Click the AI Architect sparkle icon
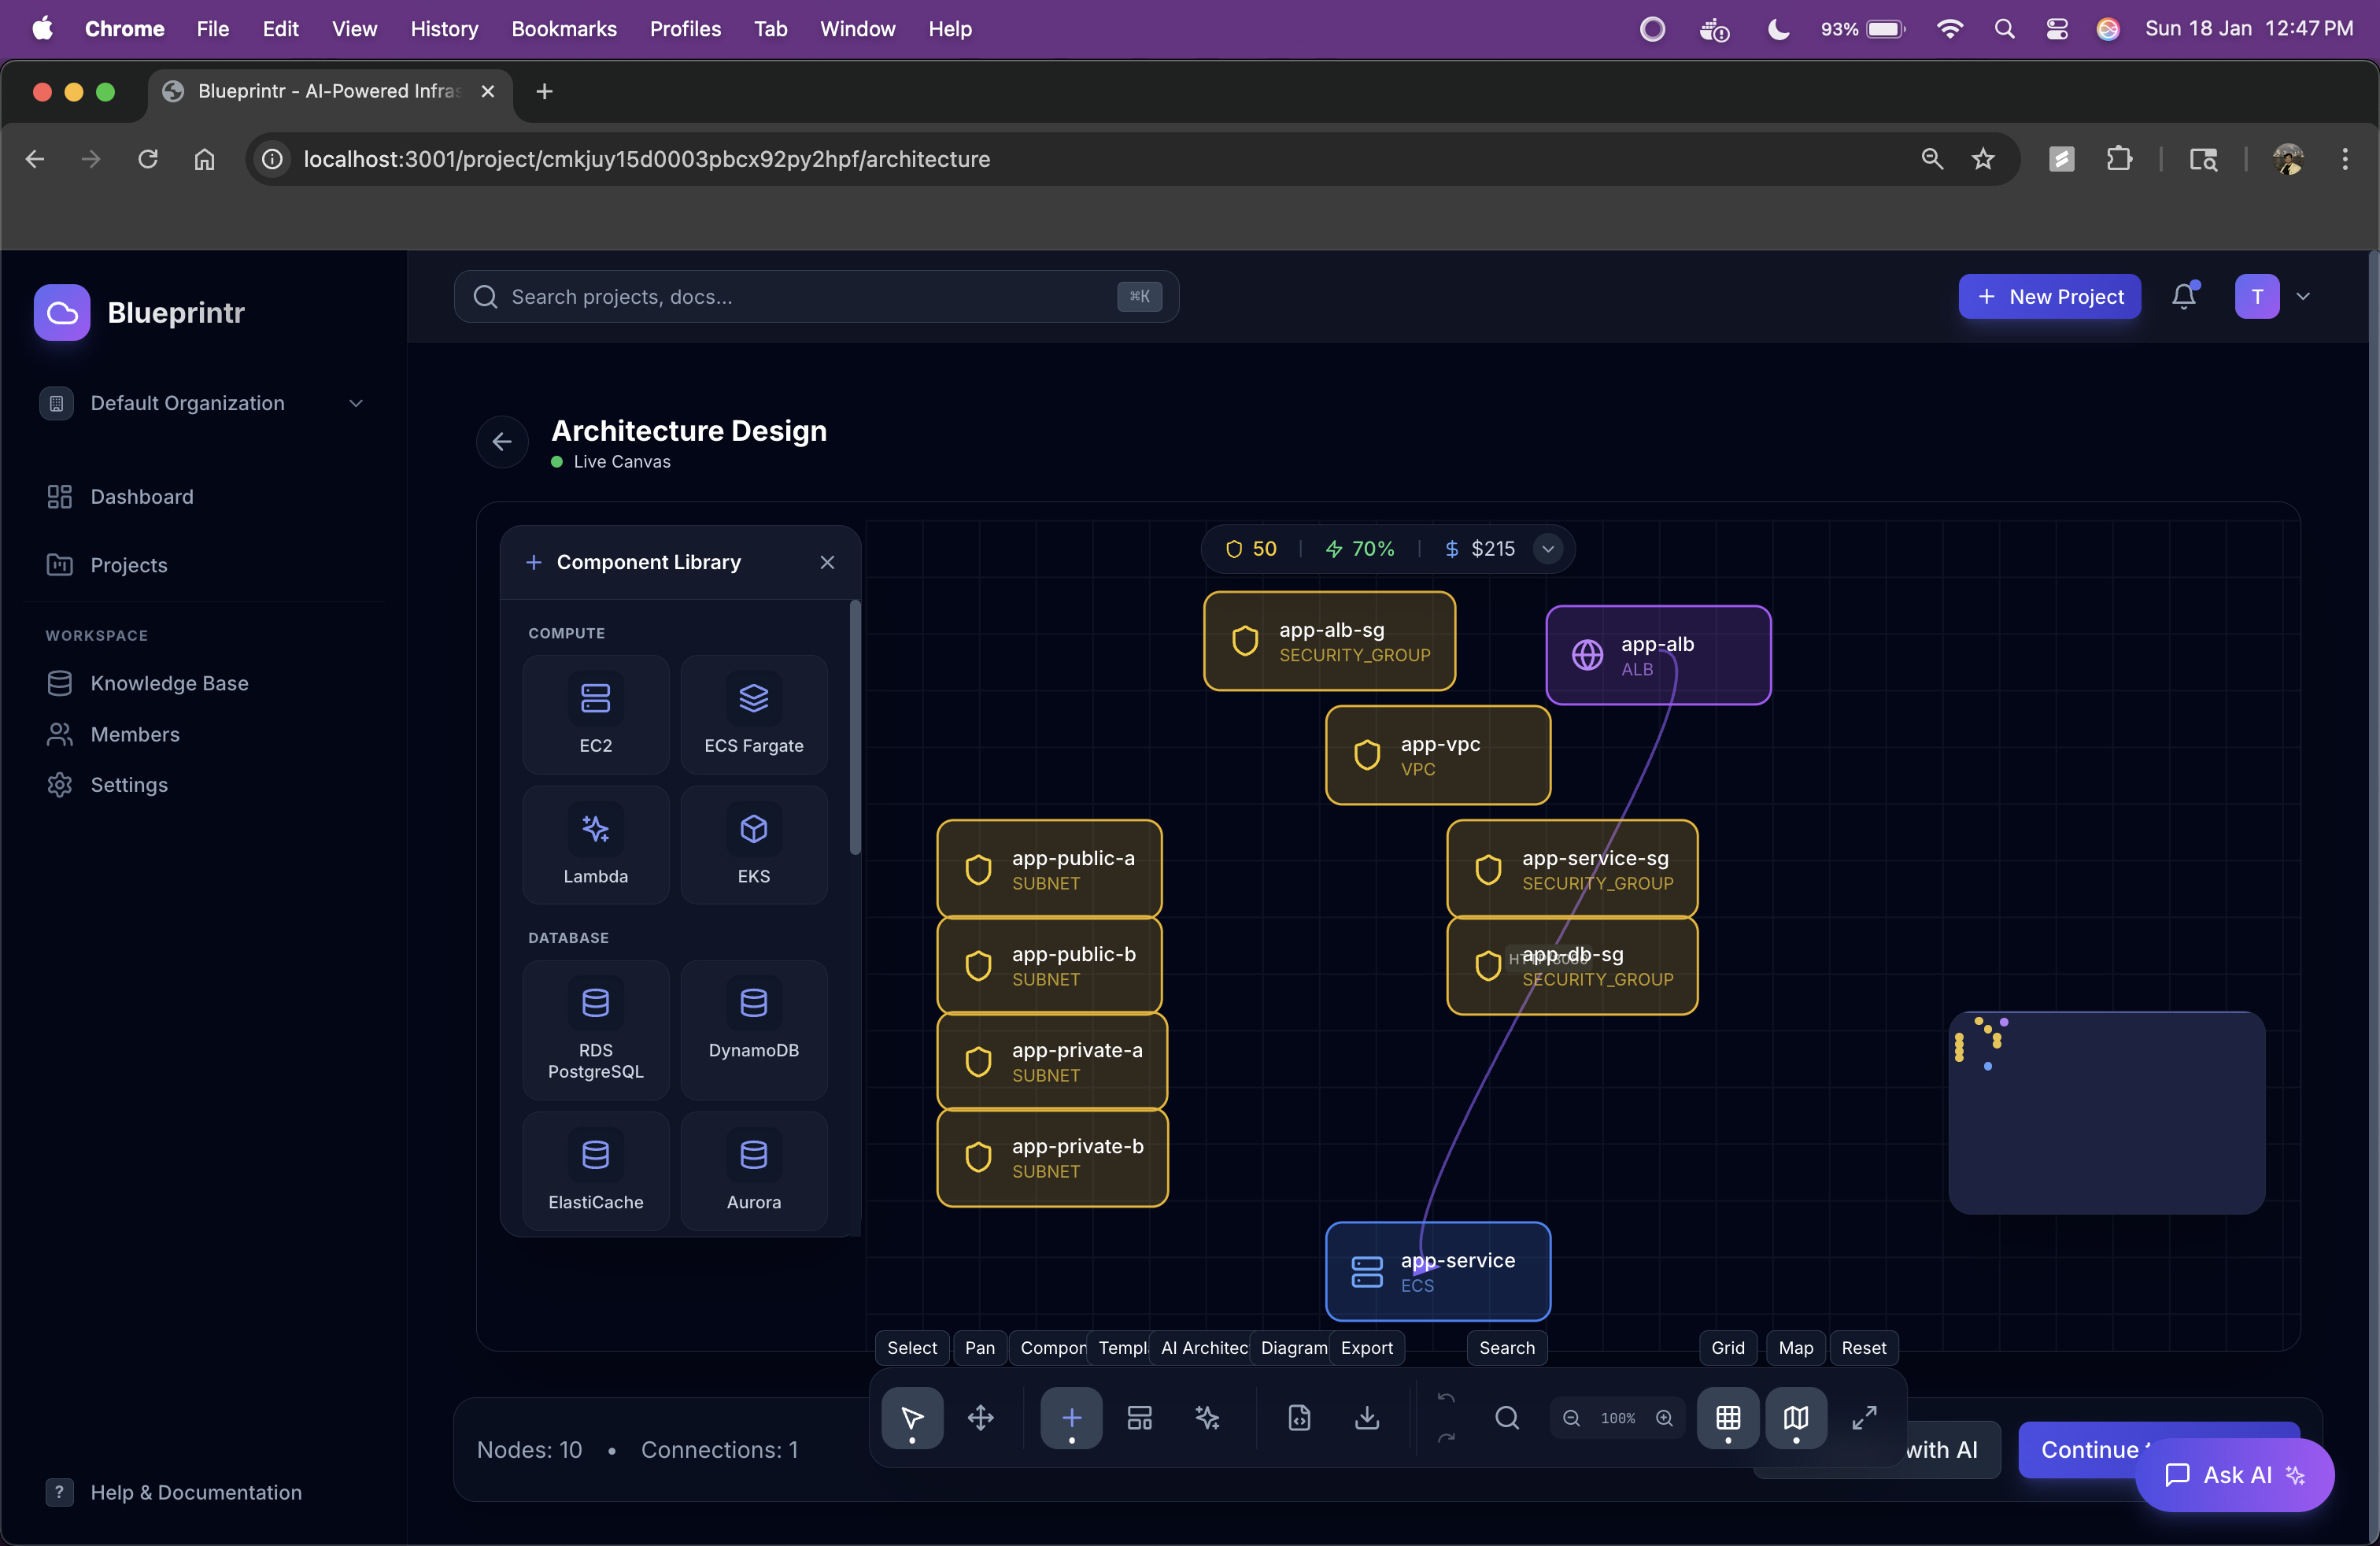This screenshot has width=2380, height=1546. (1207, 1417)
